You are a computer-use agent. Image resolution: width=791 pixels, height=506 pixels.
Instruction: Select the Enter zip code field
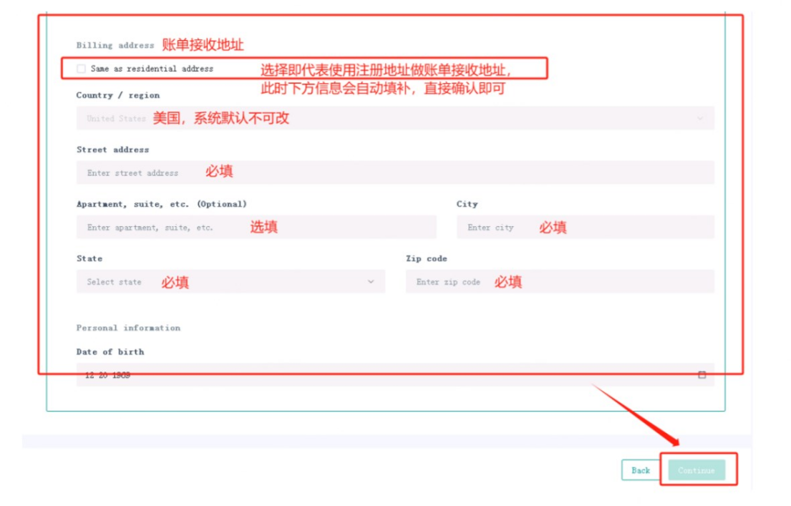[x=559, y=282]
